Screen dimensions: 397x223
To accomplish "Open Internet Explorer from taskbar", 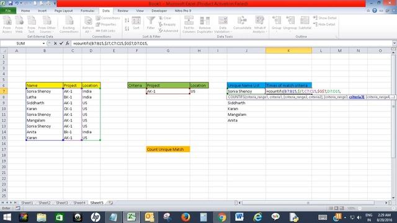I will [257, 217].
